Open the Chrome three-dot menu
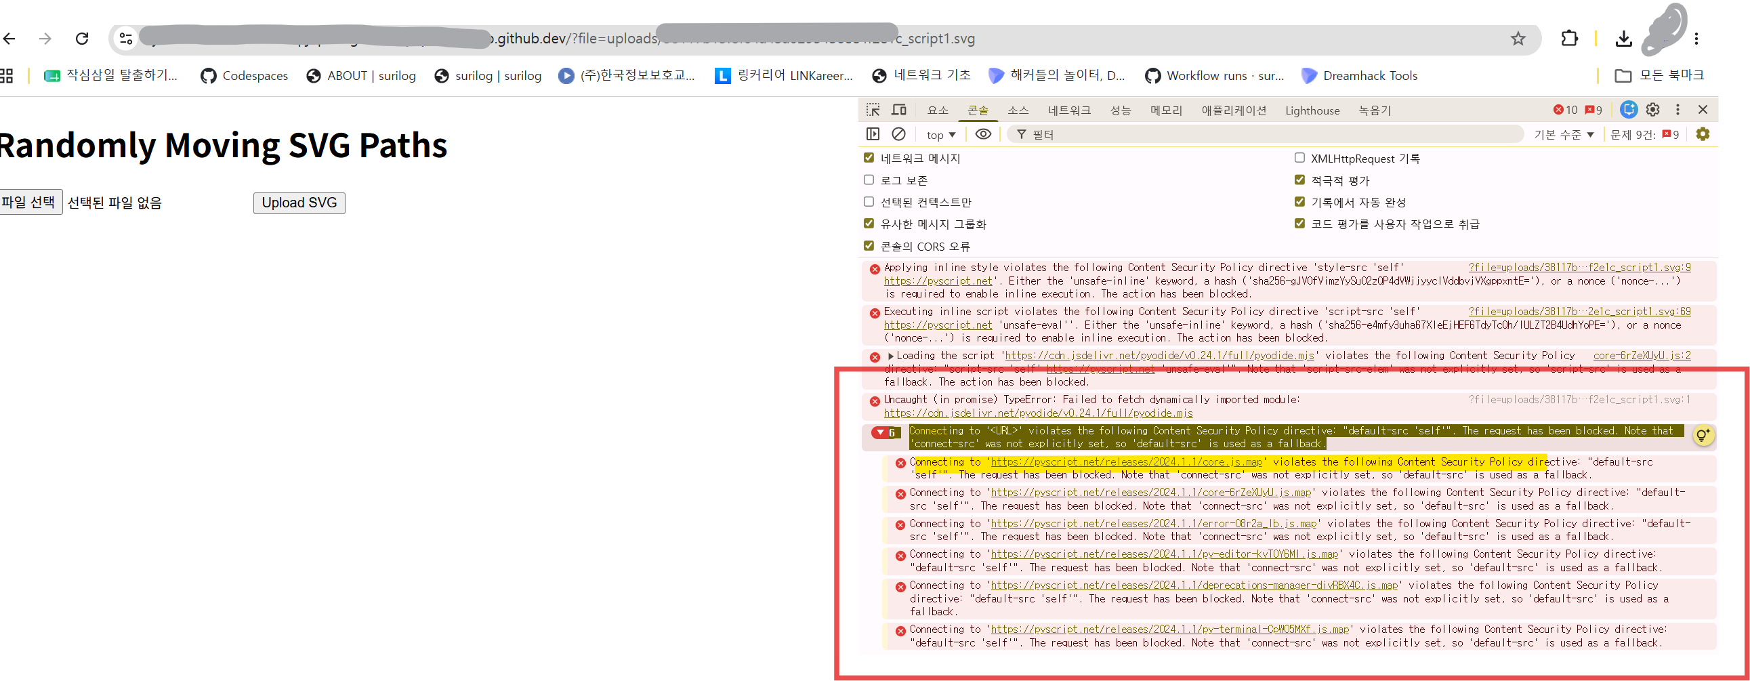Screen dimensions: 1750x681 1696,39
